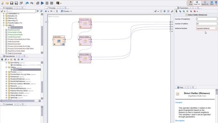Screen dimensions: 218x123
Task: Expand the RAdvanced repository folder
Action: [6, 77]
